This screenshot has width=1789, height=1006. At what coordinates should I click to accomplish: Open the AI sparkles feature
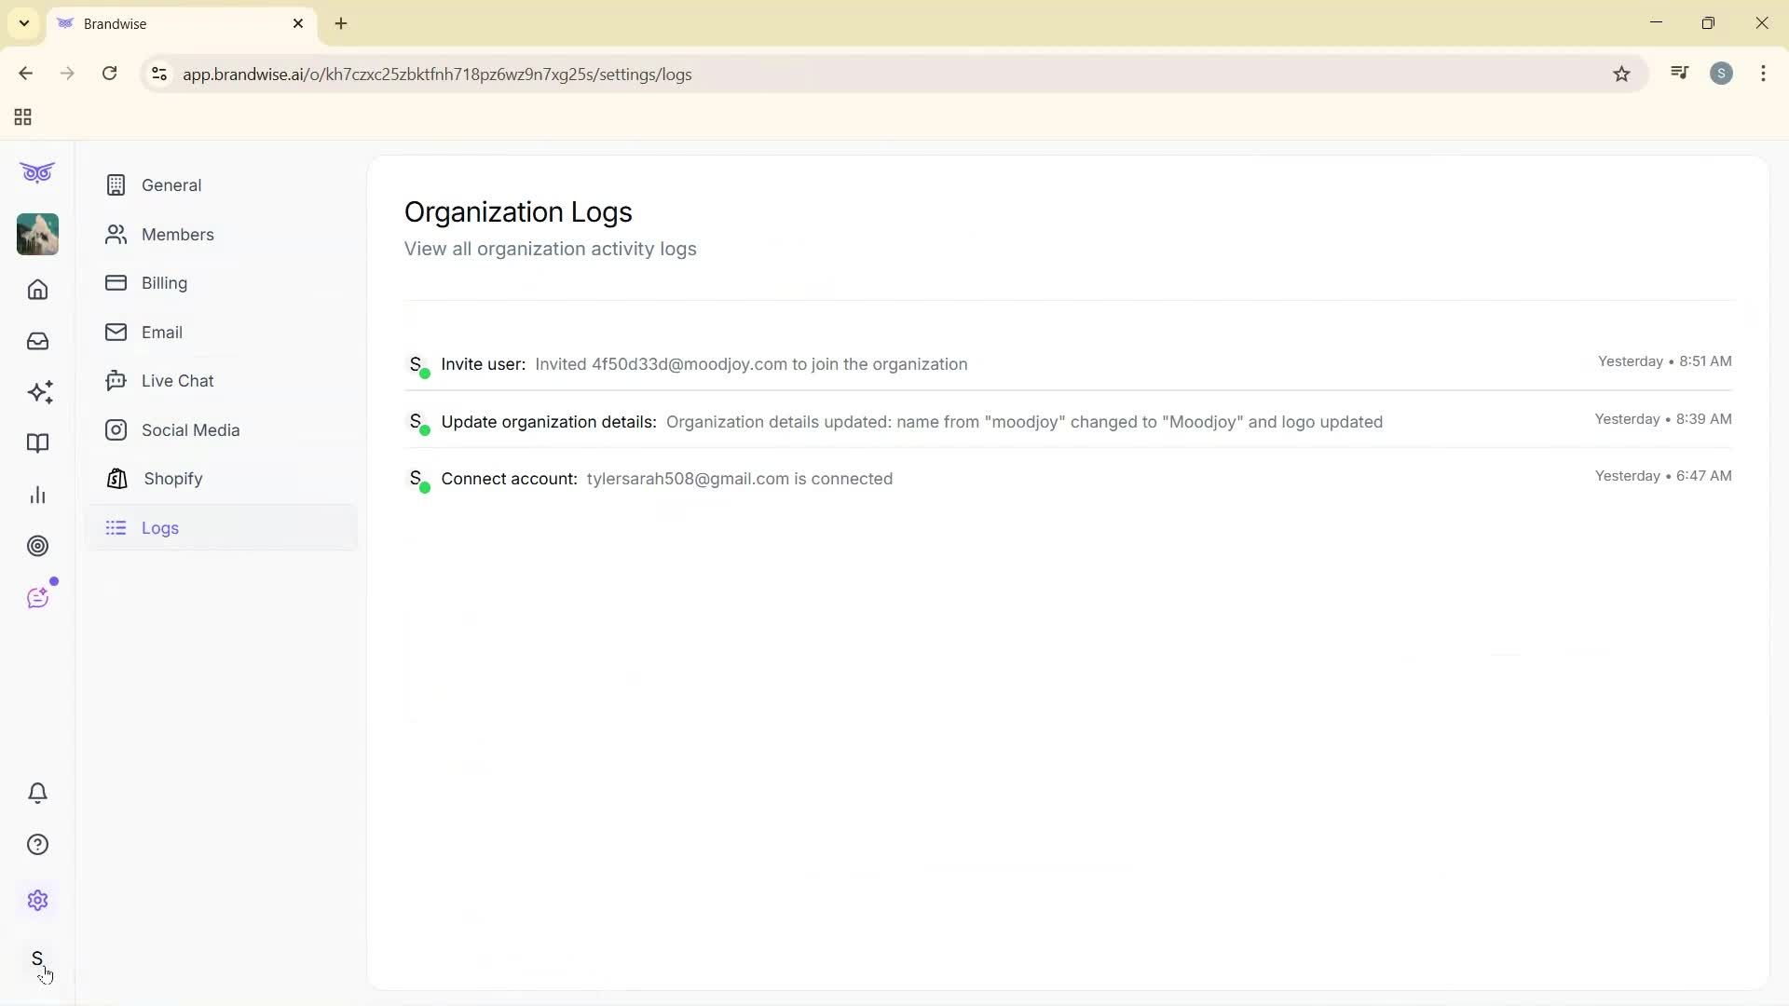pos(39,392)
